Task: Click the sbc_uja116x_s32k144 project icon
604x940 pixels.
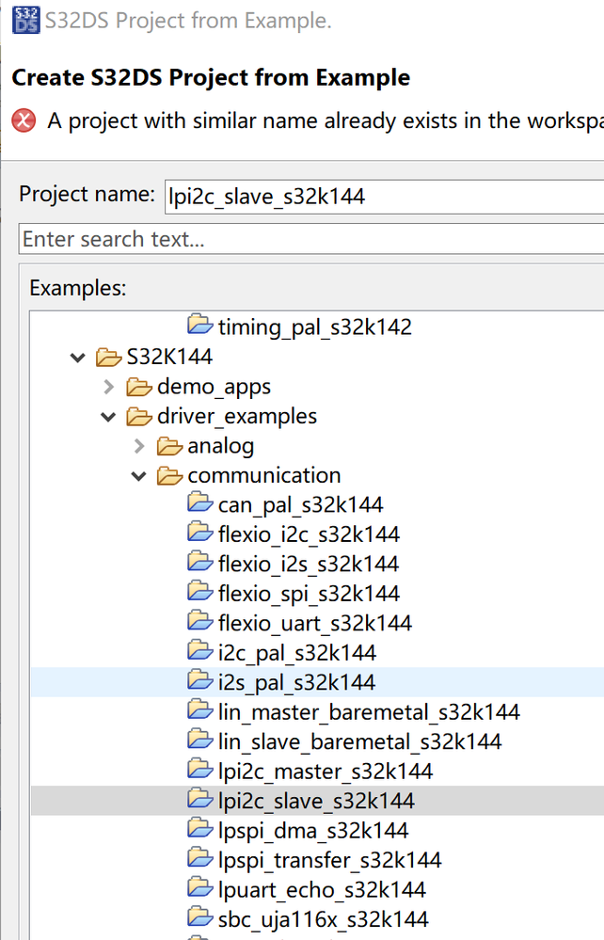Action: (x=200, y=917)
